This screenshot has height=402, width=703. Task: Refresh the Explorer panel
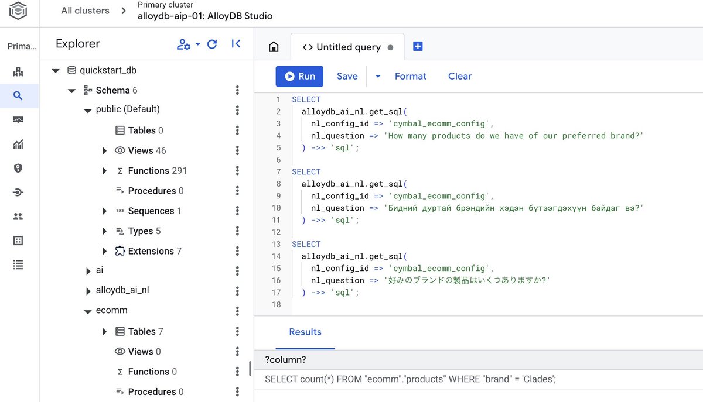(213, 44)
